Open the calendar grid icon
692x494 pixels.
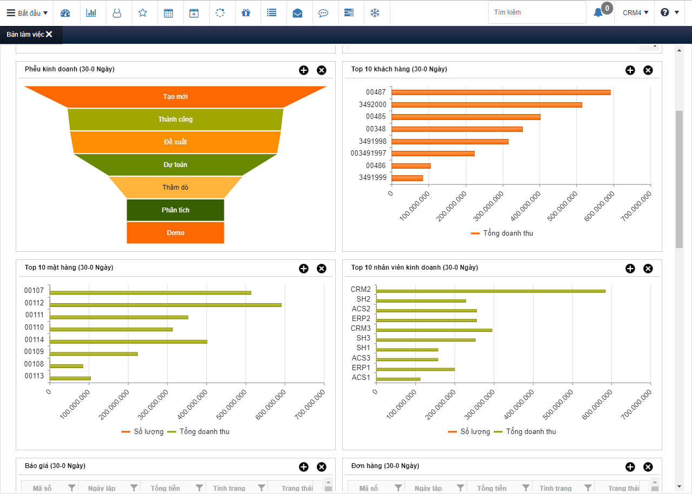coord(169,12)
